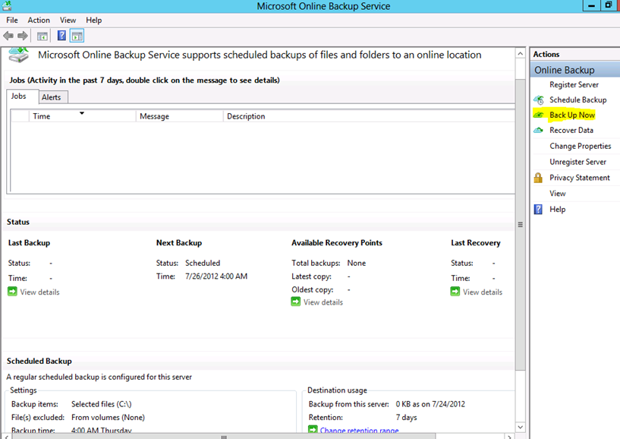Screen dimensions: 620x439
Task: Click '0 KB as on 7/24/2012' usage value
Action: 430,404
